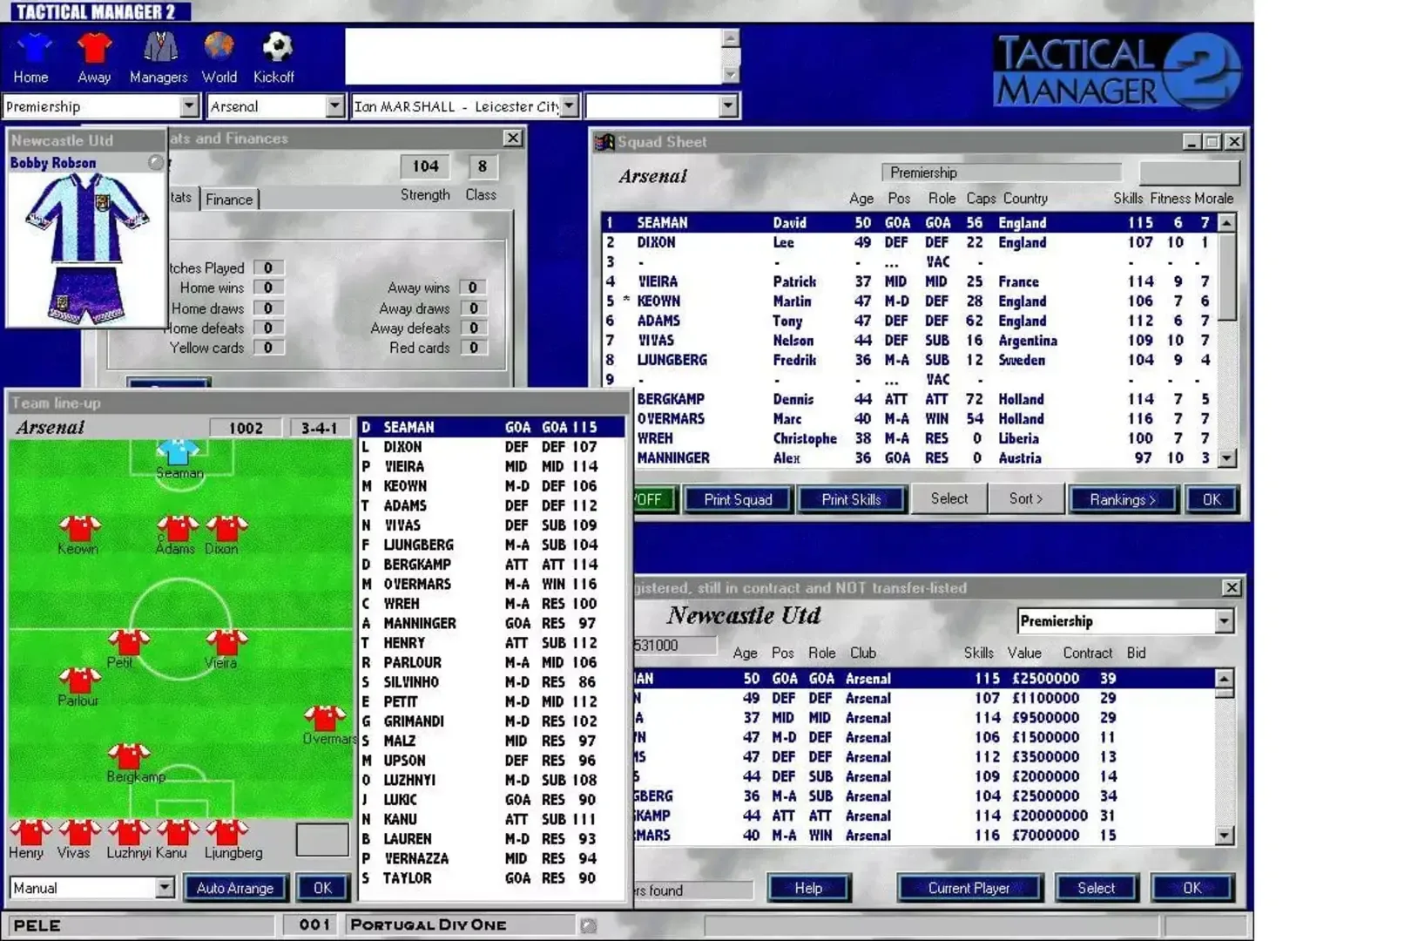
Task: Click the round button beside Bobby Robson
Action: pos(156,163)
